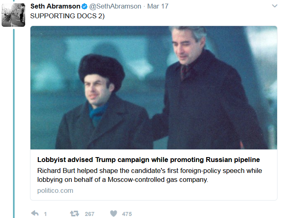
Task: Click the 475 likes count
Action: click(127, 214)
